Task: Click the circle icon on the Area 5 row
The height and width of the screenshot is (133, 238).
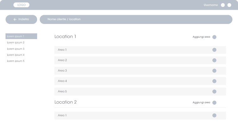Action: [x=214, y=91]
